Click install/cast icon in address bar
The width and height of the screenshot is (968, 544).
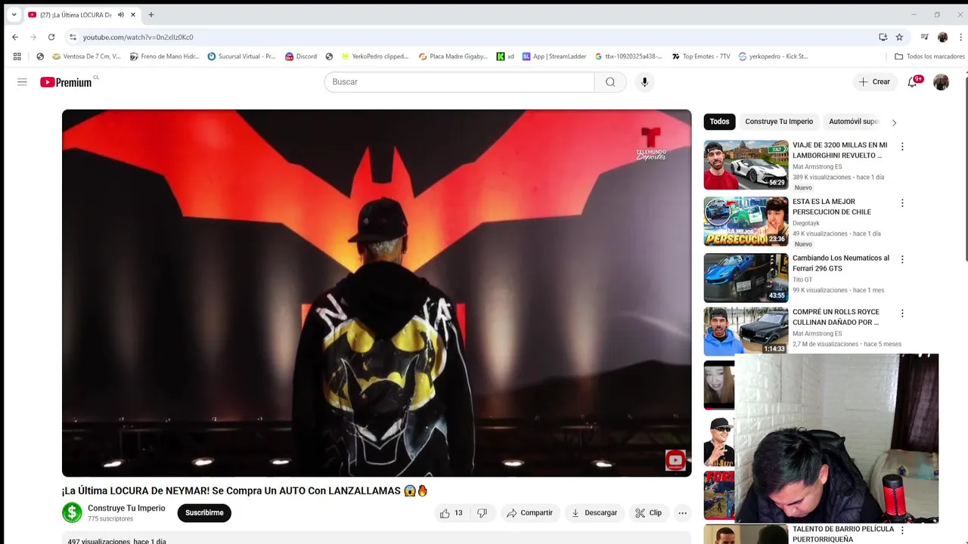tap(883, 37)
